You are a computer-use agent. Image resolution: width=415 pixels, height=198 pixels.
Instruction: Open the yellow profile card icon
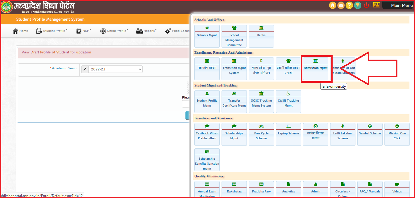(376, 5)
